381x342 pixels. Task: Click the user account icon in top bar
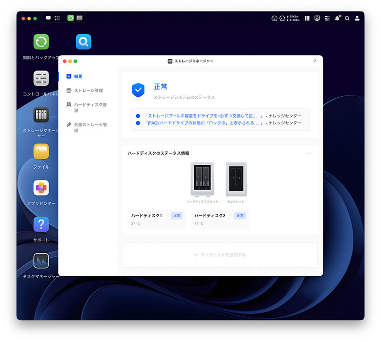coord(357,18)
